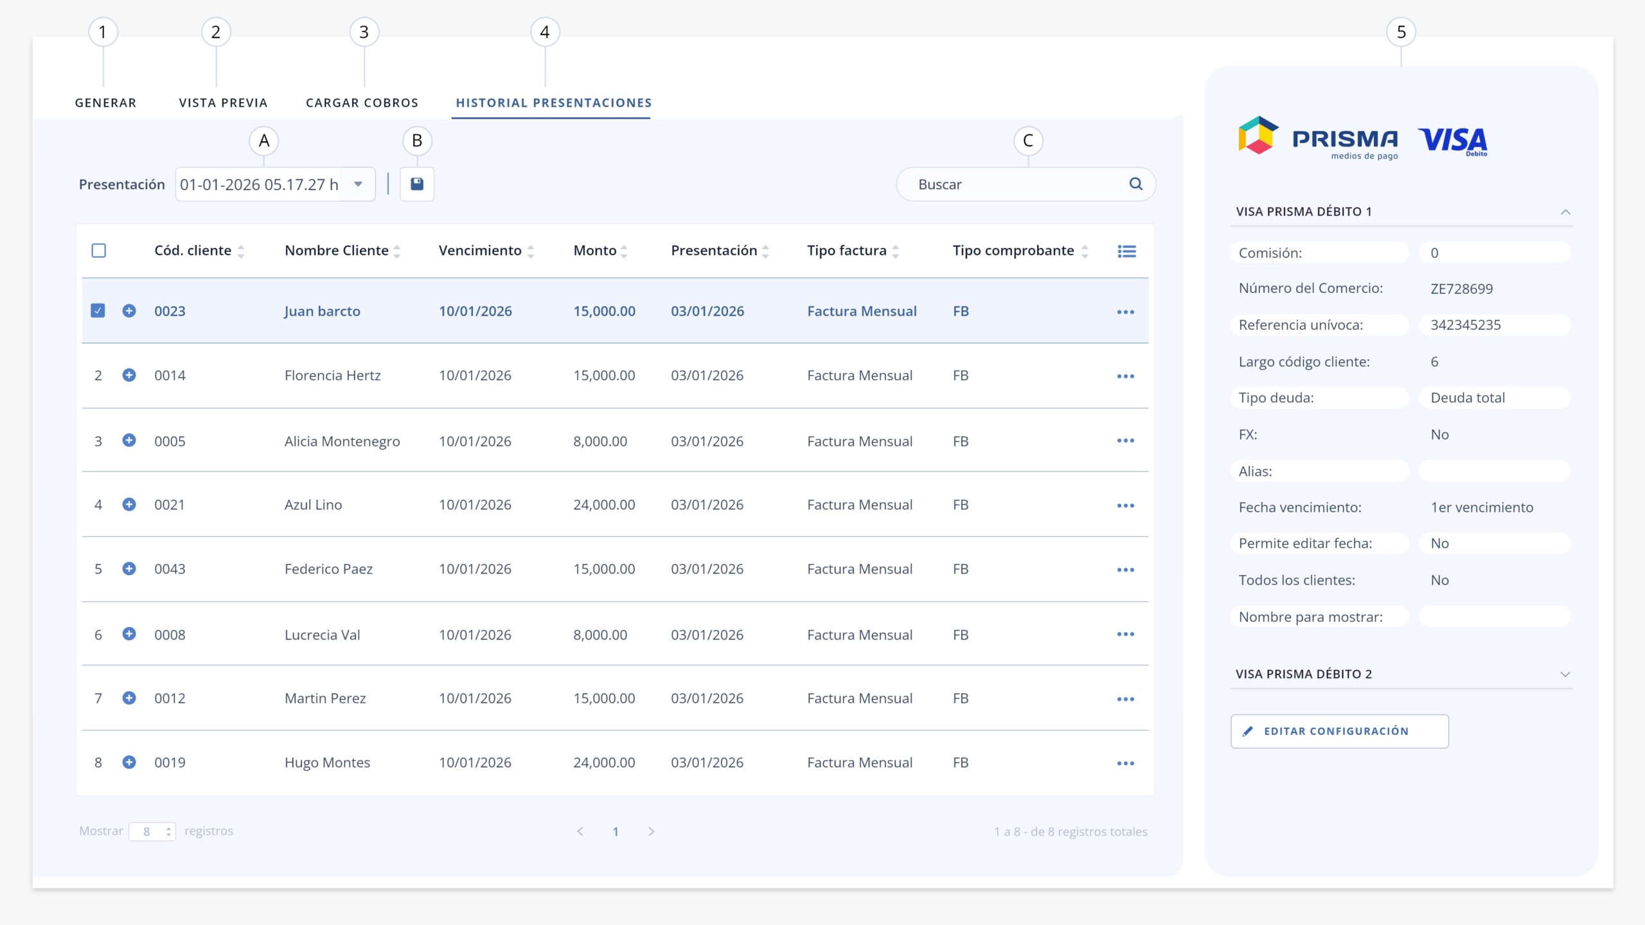Toggle the select-all checkbox in table header
1645x925 pixels.
(98, 251)
